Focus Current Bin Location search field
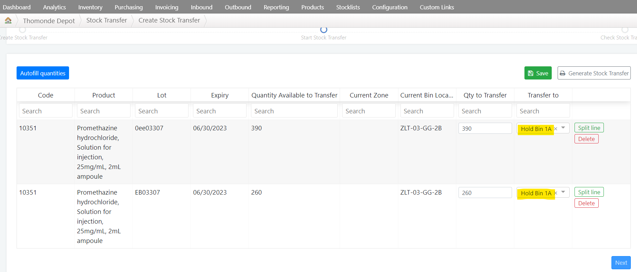Viewport: 637px width, 272px height. [427, 111]
